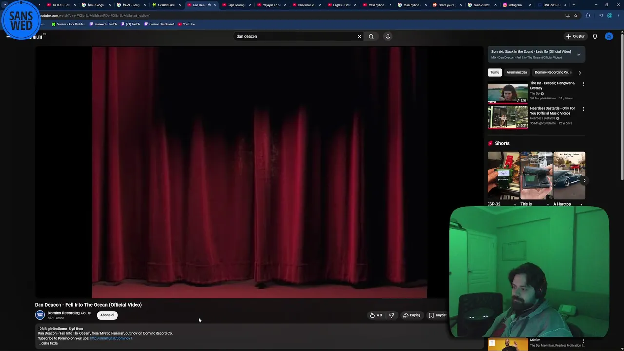Image resolution: width=624 pixels, height=351 pixels.
Task: Switch to the casio custom tab
Action: coord(482,5)
